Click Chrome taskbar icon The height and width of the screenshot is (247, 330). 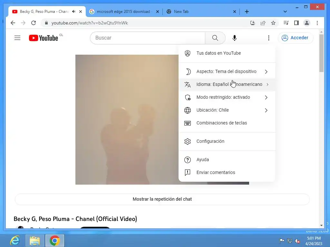point(55,241)
